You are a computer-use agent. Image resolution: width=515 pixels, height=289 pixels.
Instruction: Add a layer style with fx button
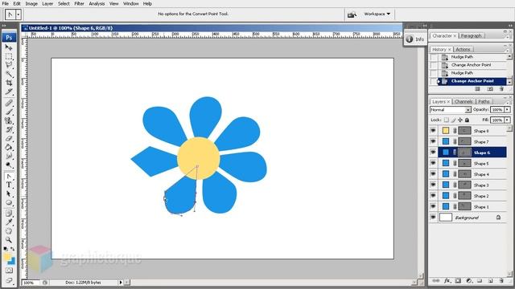(x=447, y=281)
